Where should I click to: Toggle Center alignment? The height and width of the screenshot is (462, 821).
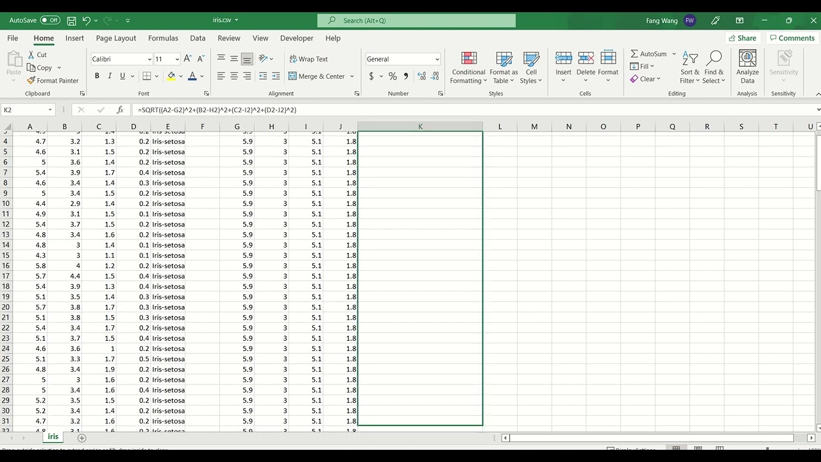(234, 76)
